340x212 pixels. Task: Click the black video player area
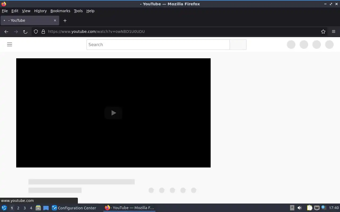point(113,113)
